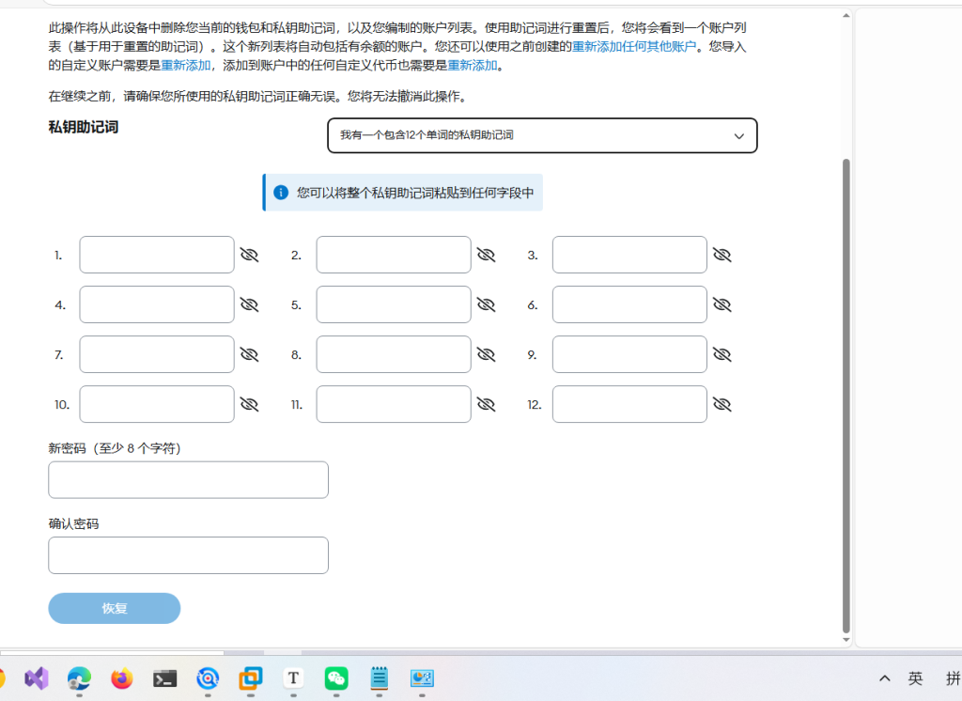The image size is (962, 701).
Task: Open WeChat from the taskbar
Action: pyautogui.click(x=336, y=678)
